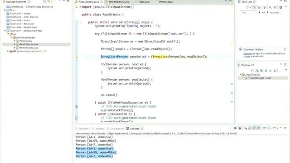
Task: Toggle Hide Local Types in Outline
Action: (275, 71)
